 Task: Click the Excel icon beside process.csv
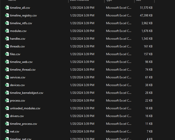pyautogui.click(x=7, y=101)
